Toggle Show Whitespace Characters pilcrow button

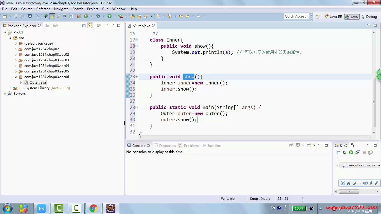(71, 16)
